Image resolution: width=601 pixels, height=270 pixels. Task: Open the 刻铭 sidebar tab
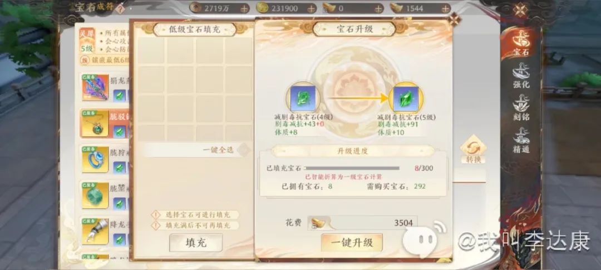pos(520,108)
